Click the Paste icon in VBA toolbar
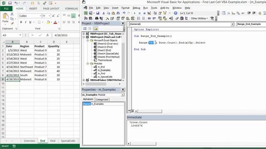The width and height of the screenshot is (266, 149). coord(113,13)
